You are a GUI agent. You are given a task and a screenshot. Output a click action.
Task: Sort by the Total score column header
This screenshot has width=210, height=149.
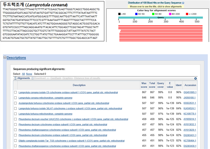152,85
